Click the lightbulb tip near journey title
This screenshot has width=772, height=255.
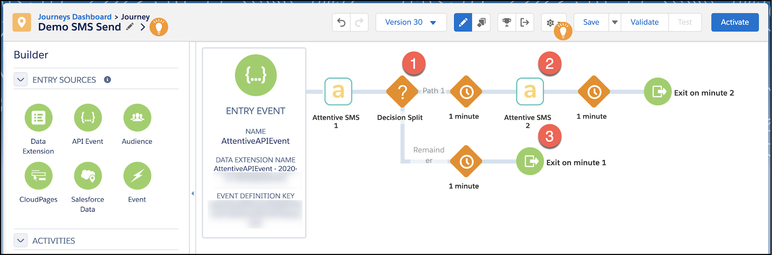coord(159,27)
